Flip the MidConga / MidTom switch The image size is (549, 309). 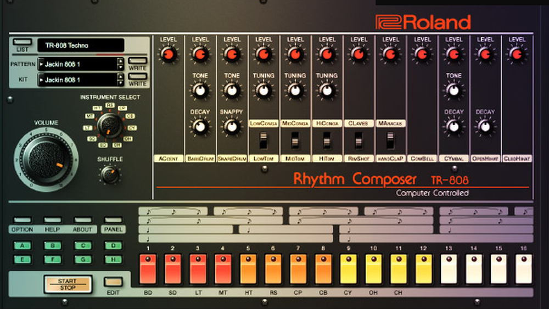click(295, 141)
